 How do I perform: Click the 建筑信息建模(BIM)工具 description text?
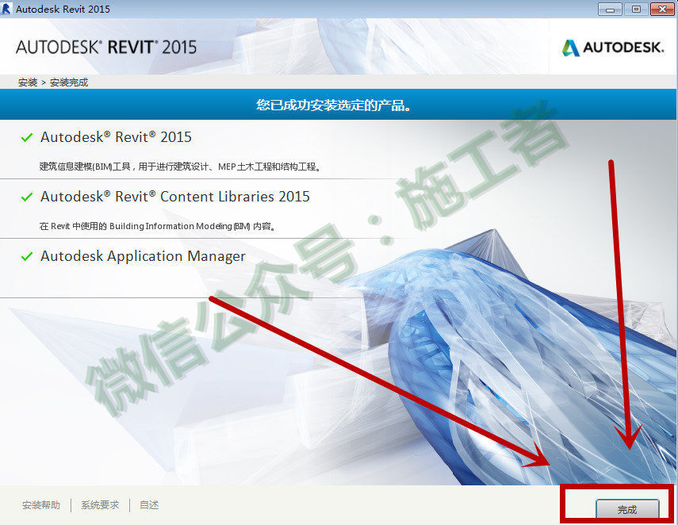pos(180,167)
